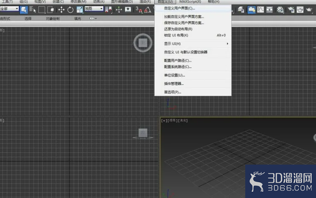
Task: Open the 全部 selection filter dropdown
Action: (x=9, y=8)
